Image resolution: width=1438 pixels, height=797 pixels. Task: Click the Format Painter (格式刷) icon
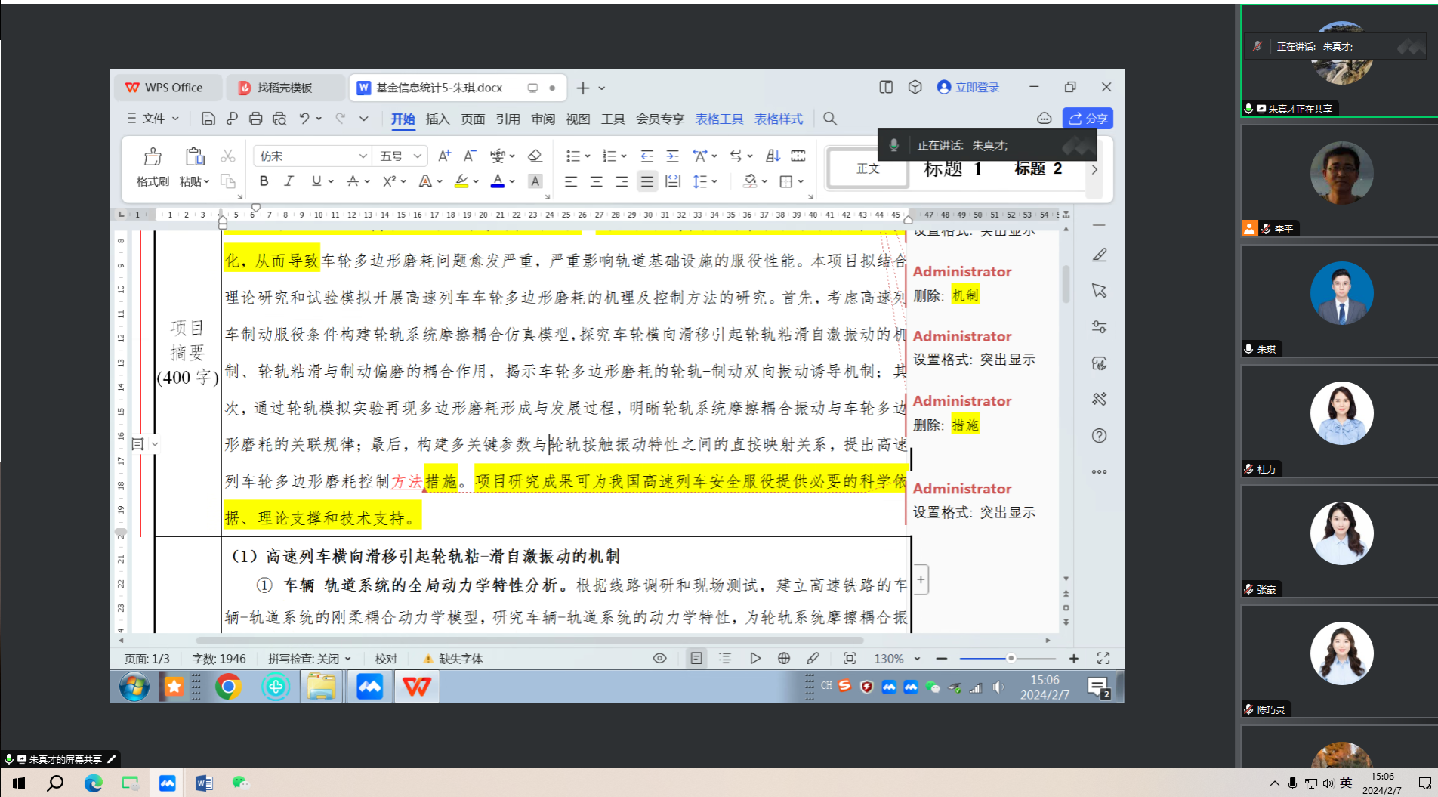click(153, 157)
